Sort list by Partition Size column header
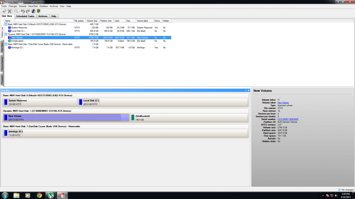Image resolution: width=355 pixels, height=199 pixels. [106, 21]
